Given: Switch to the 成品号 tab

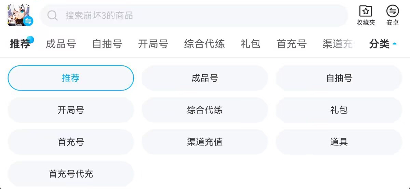Looking at the screenshot, I should point(61,44).
